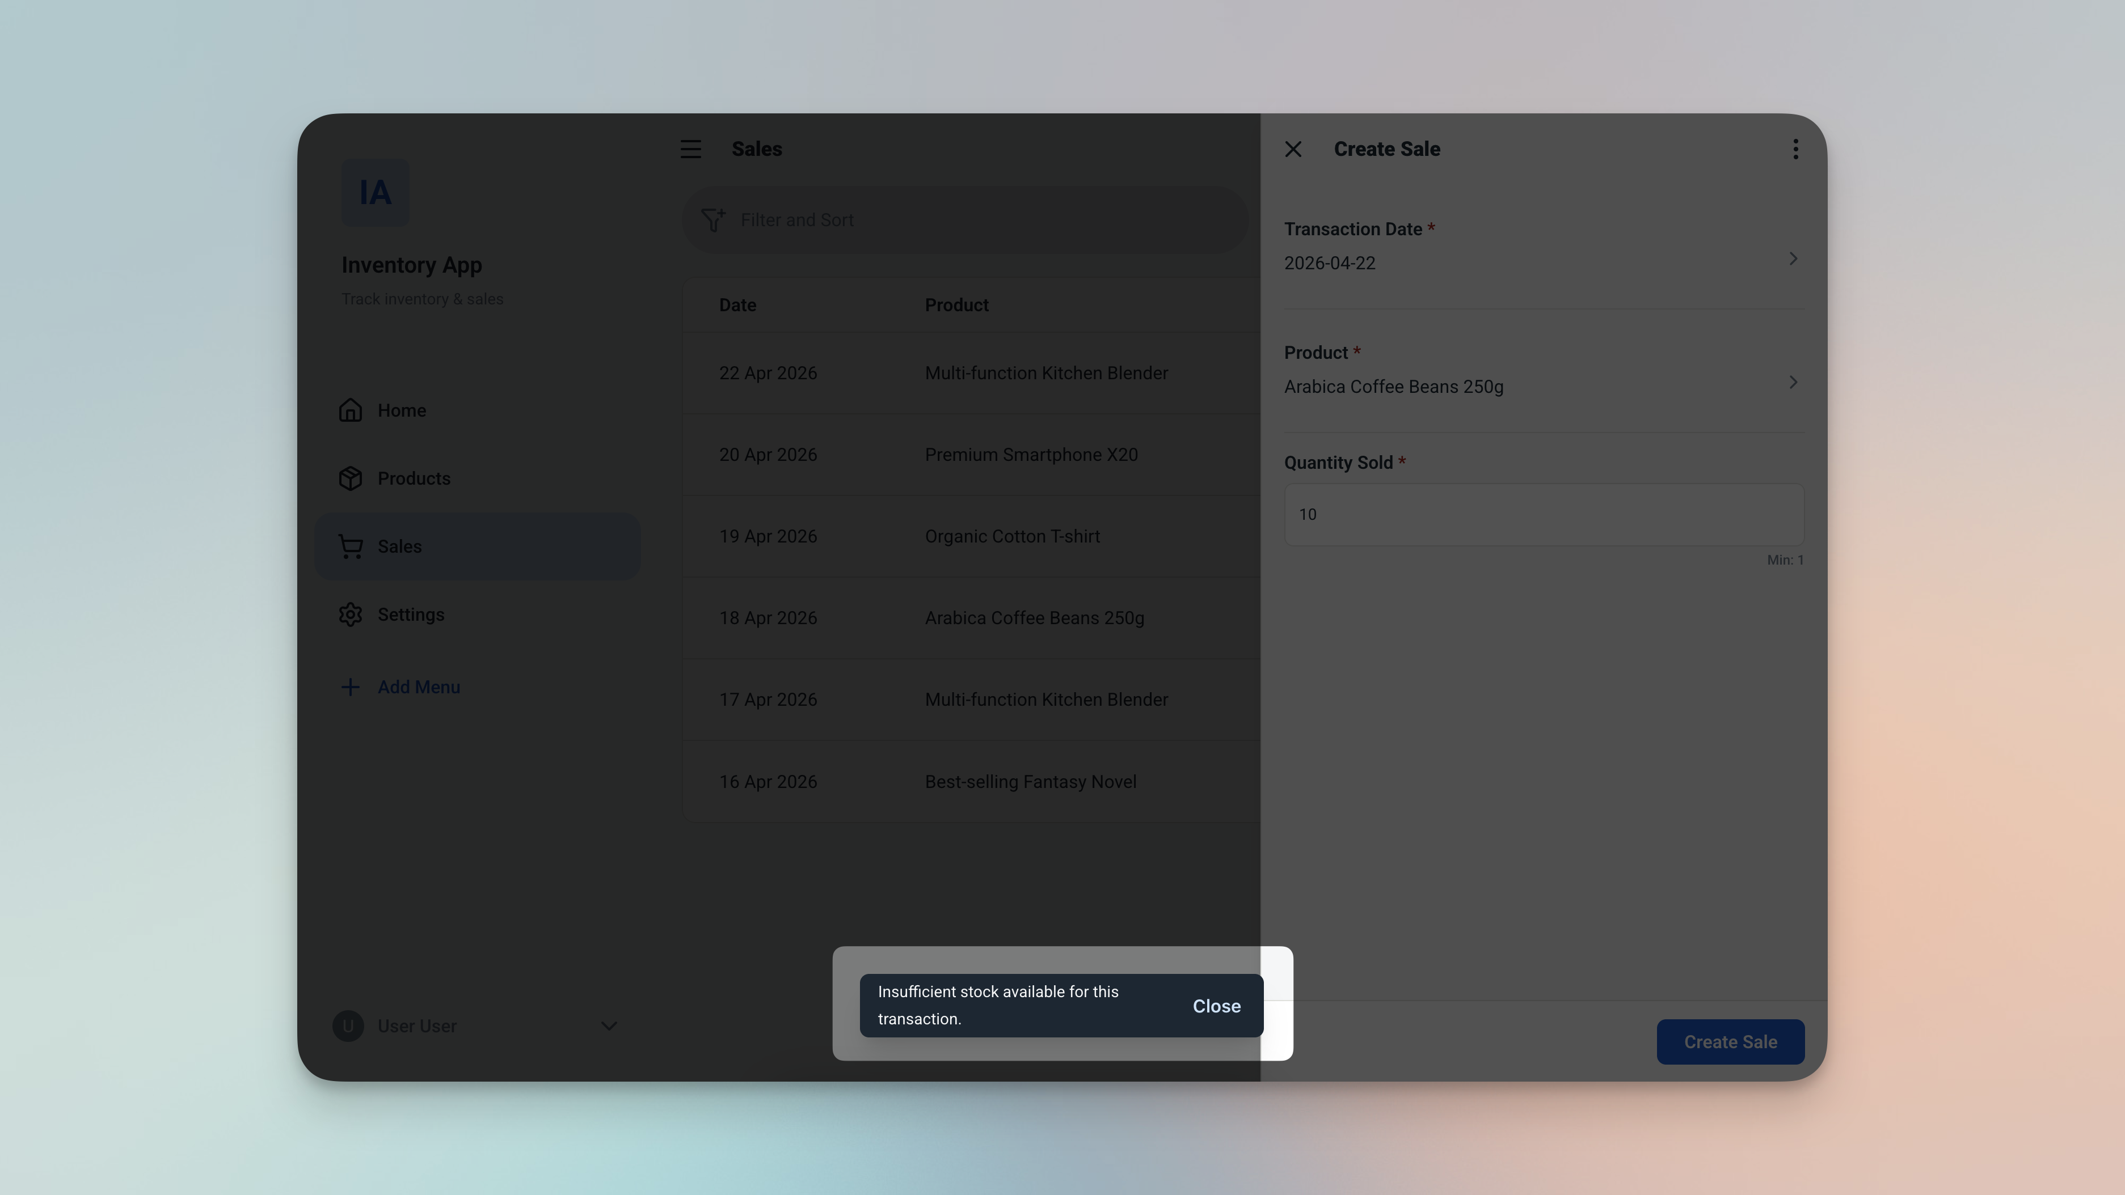Go to Home in sidebar
This screenshot has height=1195, width=2125.
tap(478, 410)
